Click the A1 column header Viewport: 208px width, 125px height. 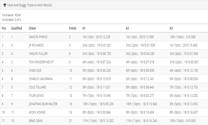click(84, 28)
